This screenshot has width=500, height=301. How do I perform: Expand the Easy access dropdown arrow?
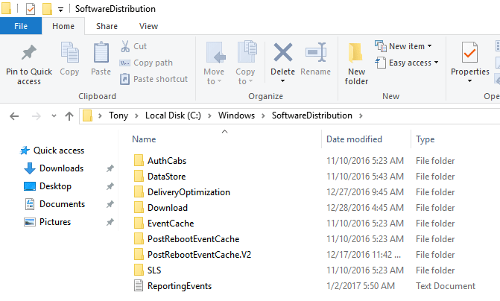click(436, 63)
